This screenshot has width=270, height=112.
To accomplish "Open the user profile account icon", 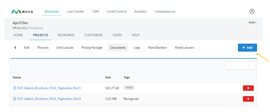I will pyautogui.click(x=252, y=12).
